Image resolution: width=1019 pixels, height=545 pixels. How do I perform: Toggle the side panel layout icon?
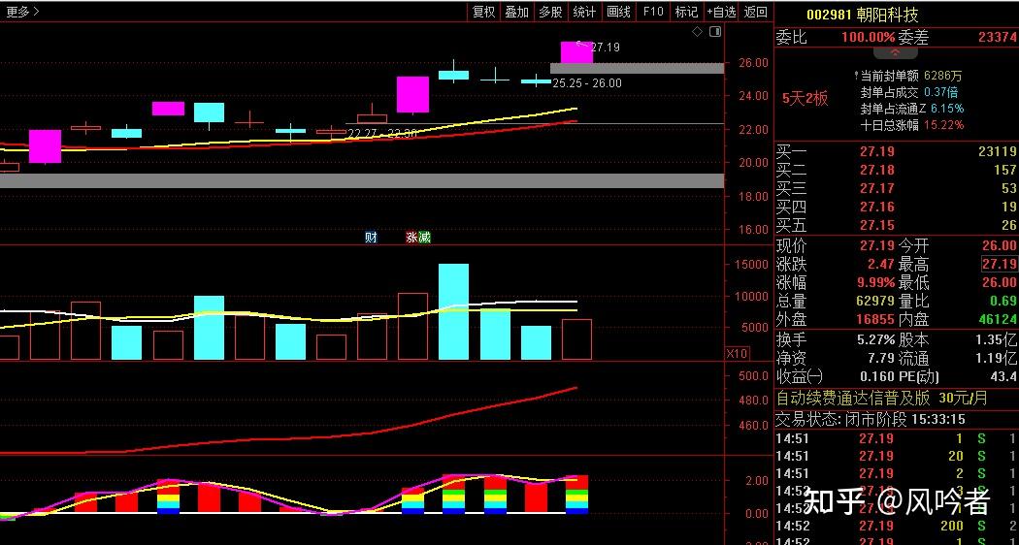click(713, 32)
